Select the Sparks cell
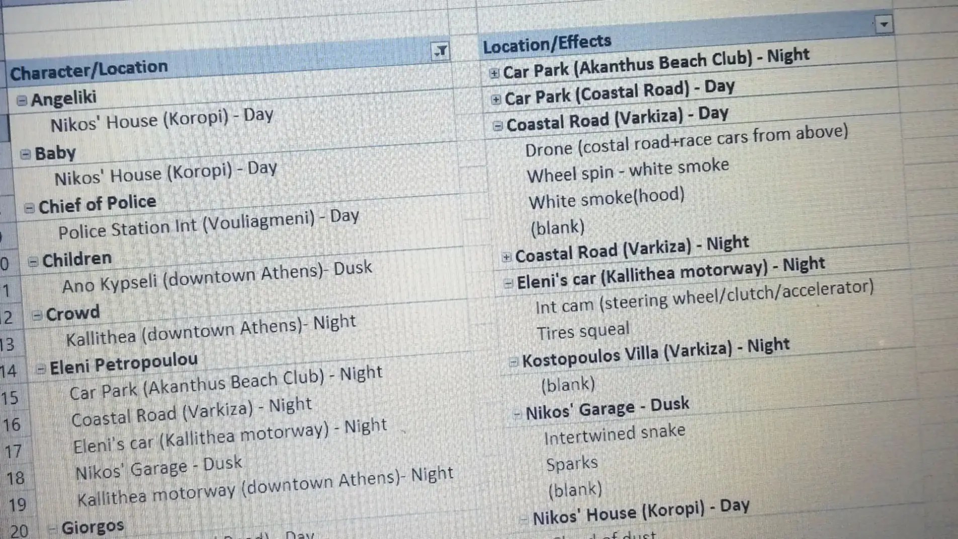958x539 pixels. tap(572, 464)
